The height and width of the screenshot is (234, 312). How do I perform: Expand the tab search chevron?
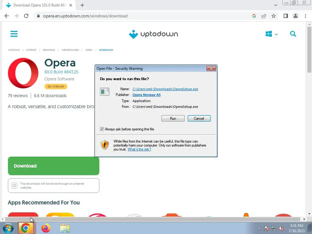[x=275, y=5]
